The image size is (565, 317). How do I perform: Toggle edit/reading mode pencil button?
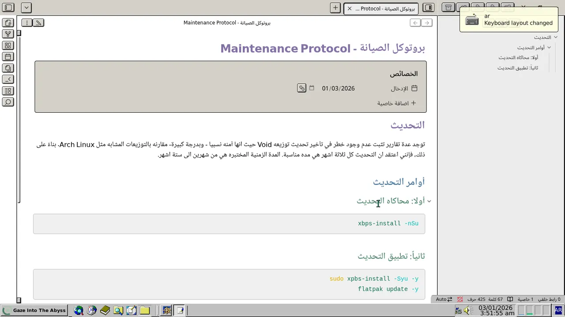[x=38, y=23]
